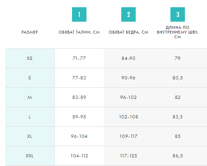
Task: Select the XL size cell
Action: 30,136
